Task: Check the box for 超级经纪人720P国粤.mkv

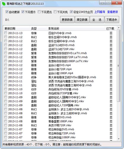Action: pos(6,105)
